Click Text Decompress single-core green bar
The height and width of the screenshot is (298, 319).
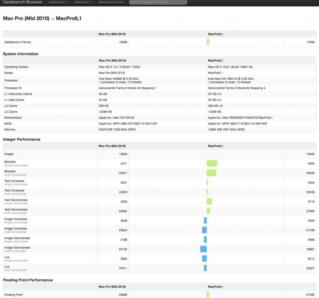point(209,201)
